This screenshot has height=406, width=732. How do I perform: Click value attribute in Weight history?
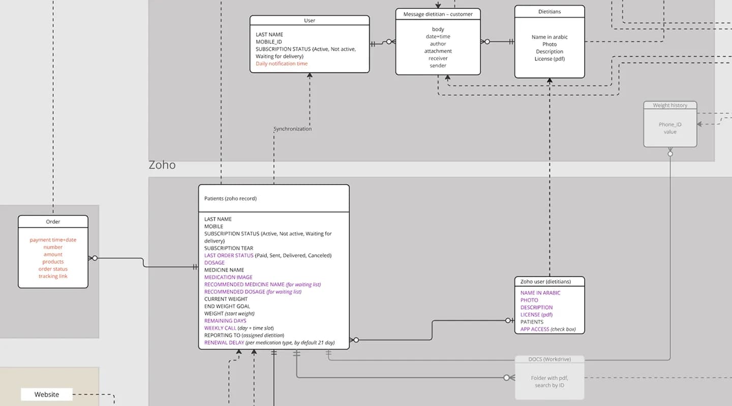670,132
